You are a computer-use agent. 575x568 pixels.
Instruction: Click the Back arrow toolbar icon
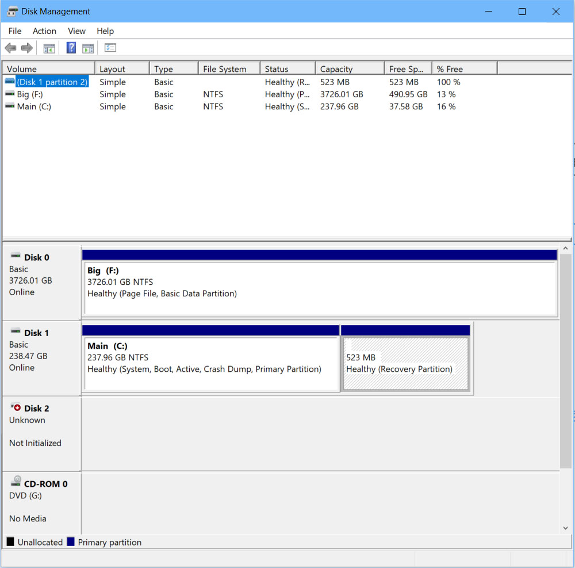click(10, 48)
